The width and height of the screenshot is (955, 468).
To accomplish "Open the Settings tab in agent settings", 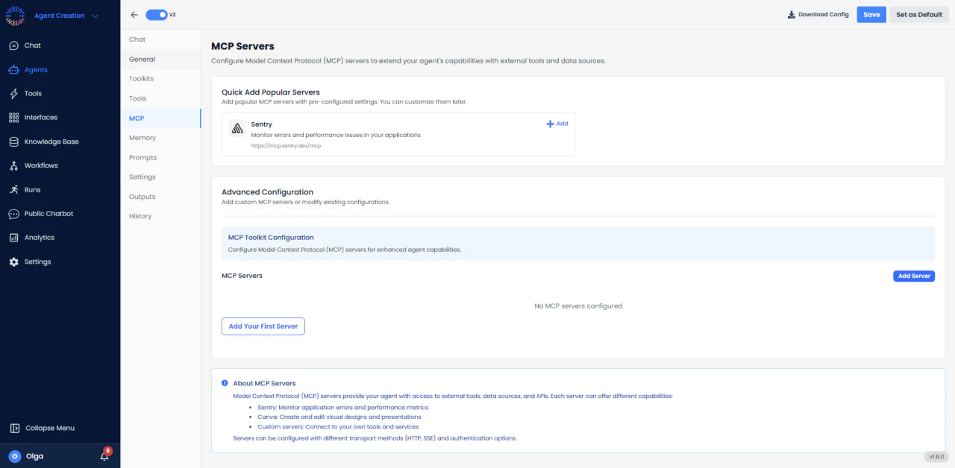I will tap(160, 177).
